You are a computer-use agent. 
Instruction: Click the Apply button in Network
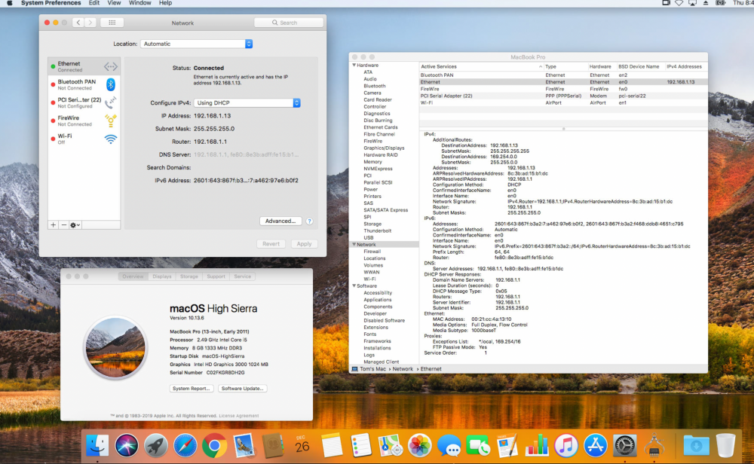tap(304, 244)
